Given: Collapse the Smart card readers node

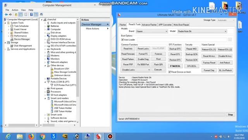Looking at the screenshot, I should [45, 98].
